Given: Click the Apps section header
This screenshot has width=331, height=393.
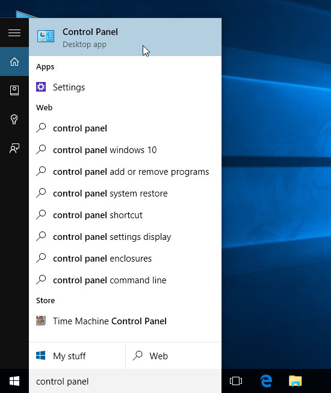Looking at the screenshot, I should pos(45,67).
